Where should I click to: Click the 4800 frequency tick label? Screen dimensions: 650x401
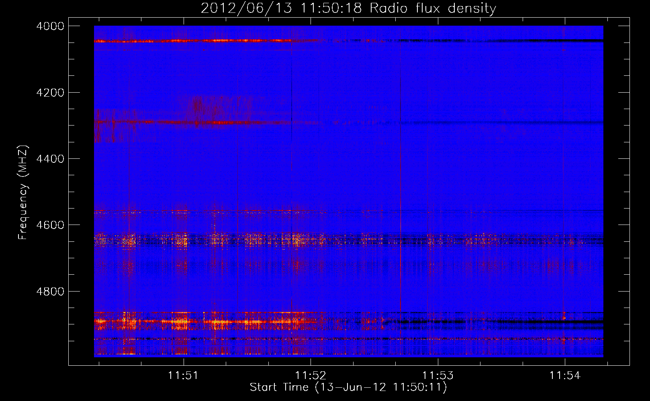(50, 292)
